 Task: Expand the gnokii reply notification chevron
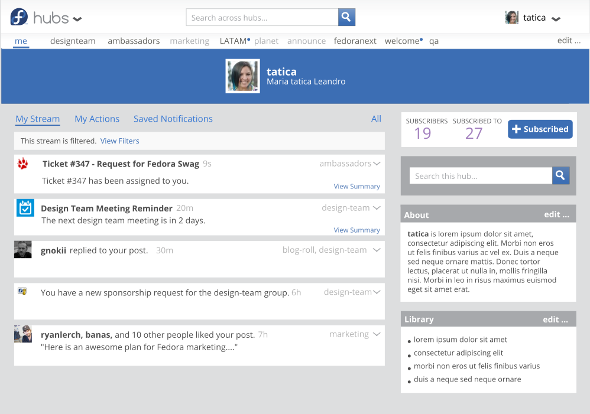tap(377, 250)
